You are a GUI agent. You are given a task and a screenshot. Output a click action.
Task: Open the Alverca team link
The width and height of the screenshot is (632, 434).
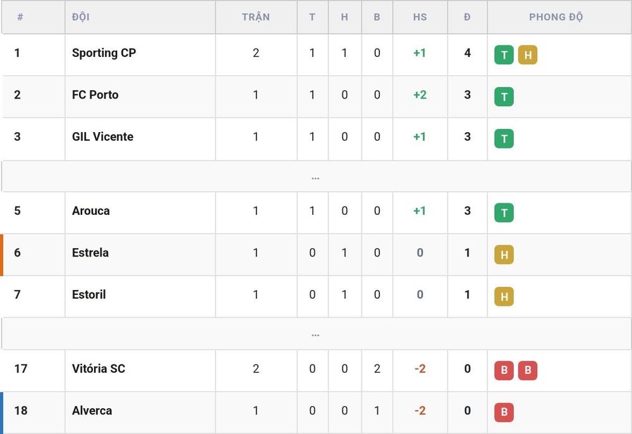(92, 411)
